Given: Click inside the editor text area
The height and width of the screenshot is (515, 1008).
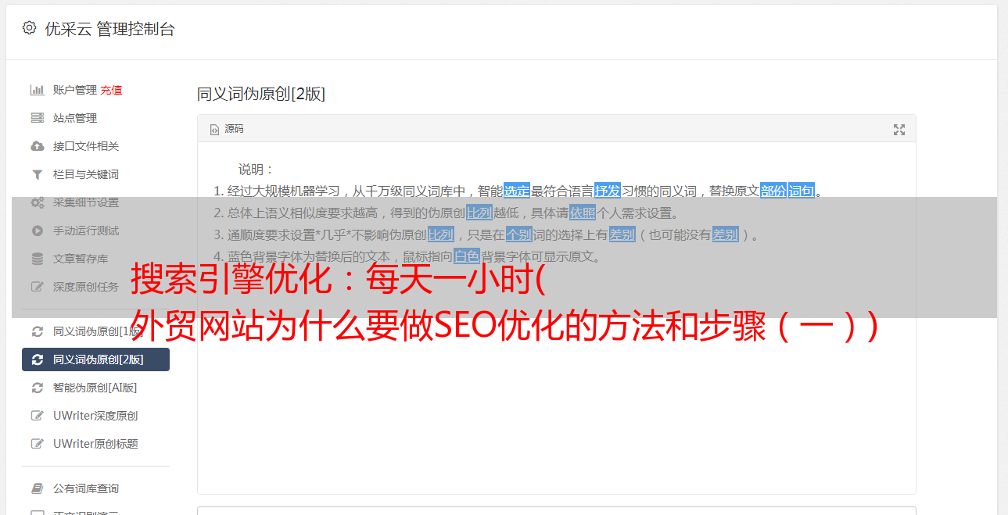Looking at the screenshot, I should pos(556,391).
